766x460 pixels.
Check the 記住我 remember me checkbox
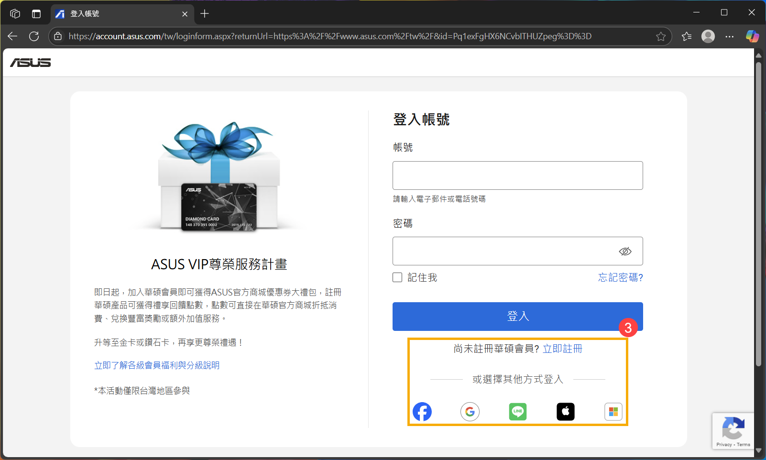(397, 277)
